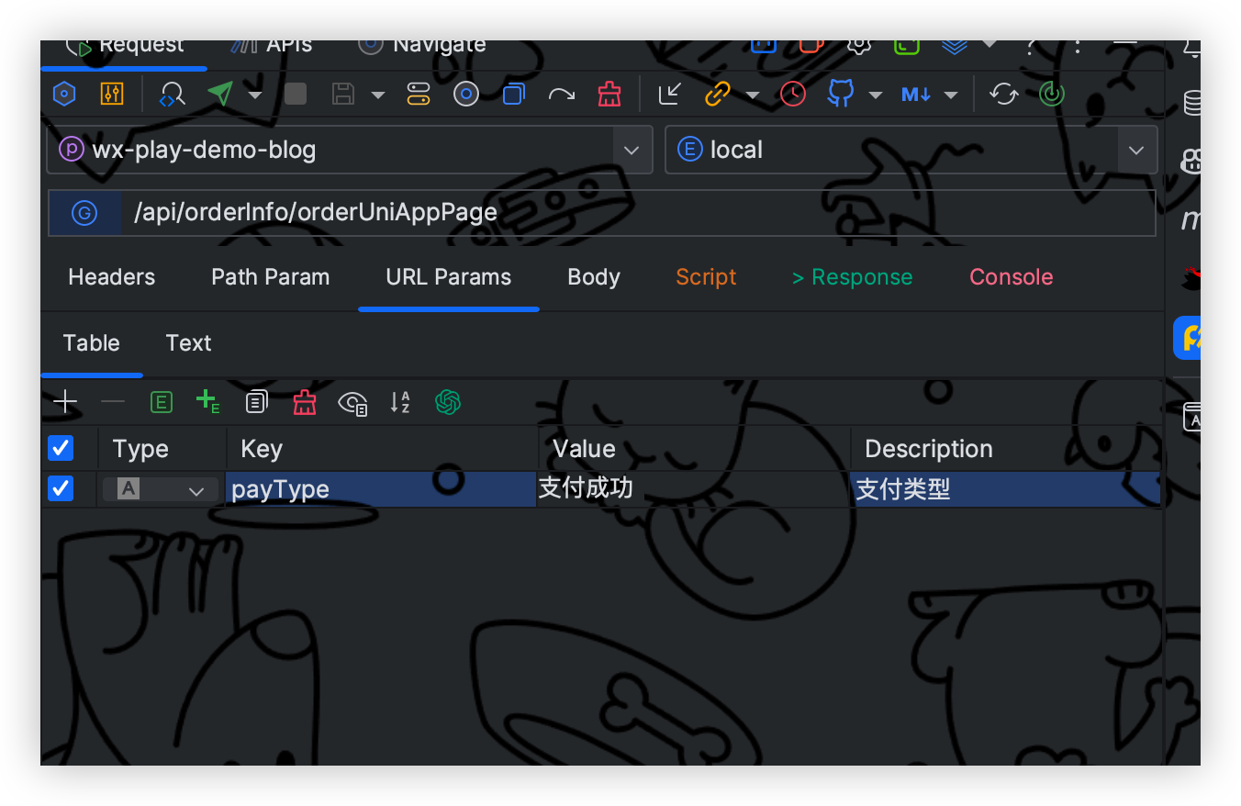Open the Response tab

(x=853, y=277)
